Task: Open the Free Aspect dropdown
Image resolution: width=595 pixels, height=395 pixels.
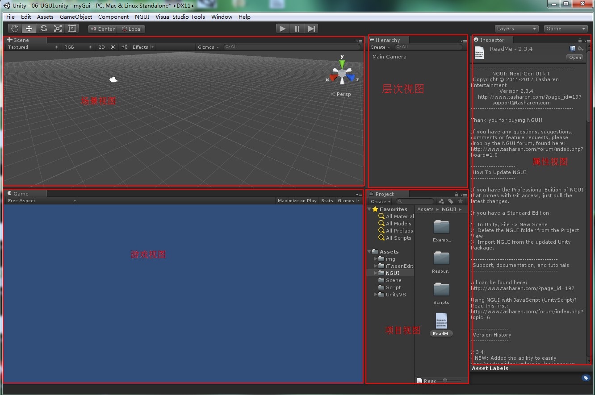Action: (x=41, y=201)
